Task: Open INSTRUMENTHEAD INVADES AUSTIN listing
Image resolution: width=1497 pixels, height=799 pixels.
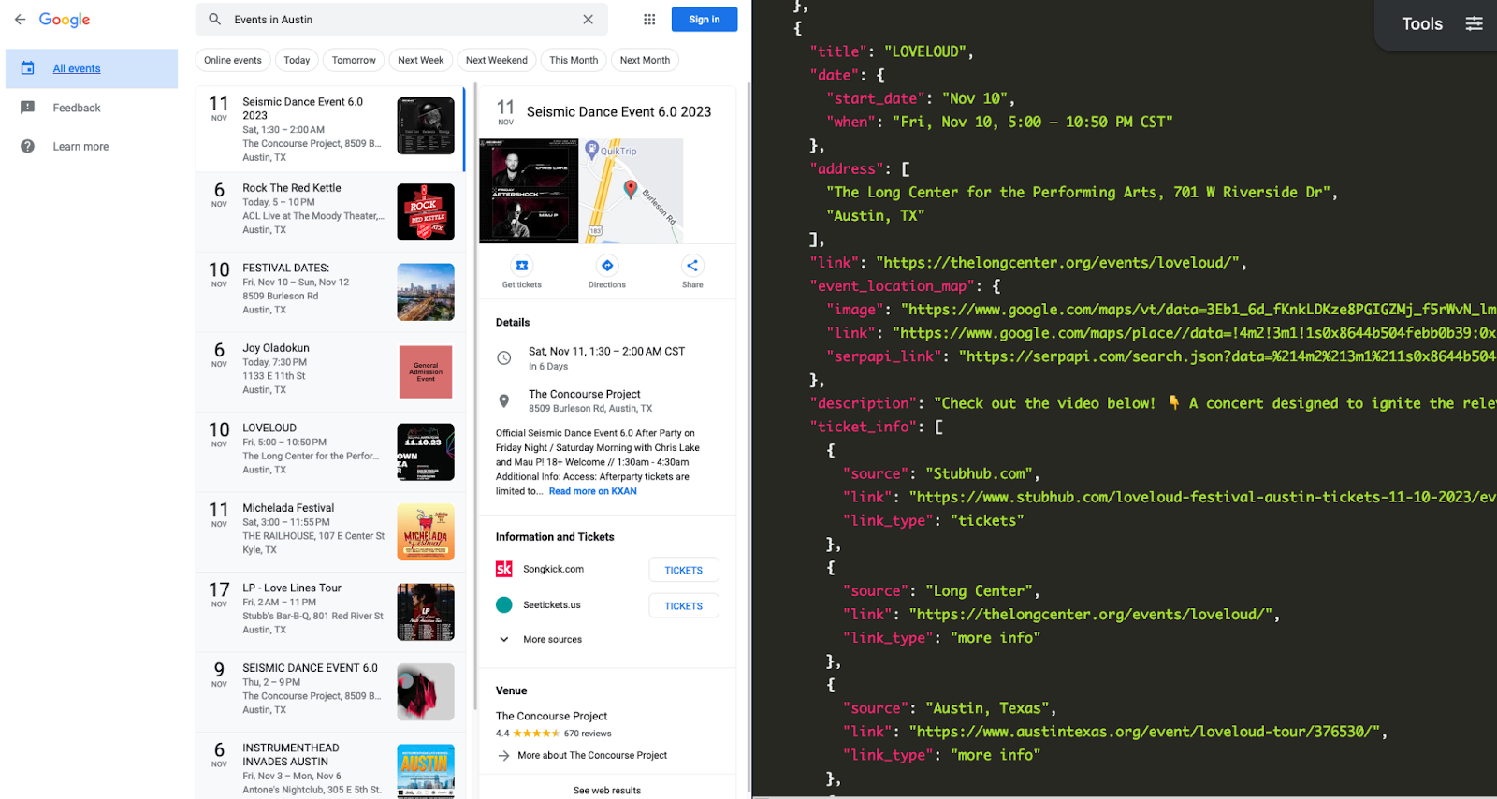Action: 329,767
